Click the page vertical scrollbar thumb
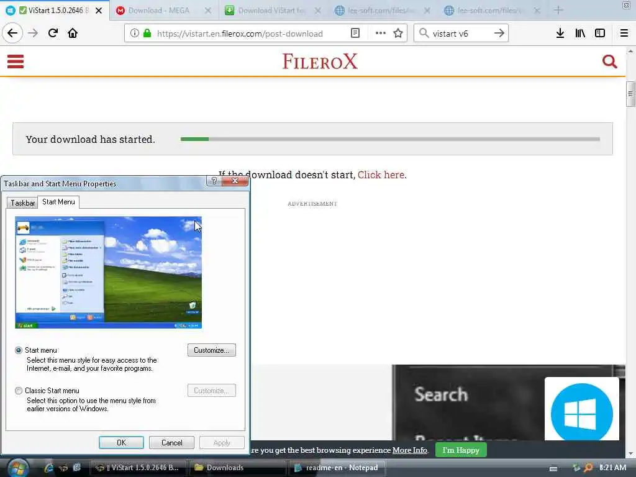Screen dimensions: 636x477 (630, 94)
